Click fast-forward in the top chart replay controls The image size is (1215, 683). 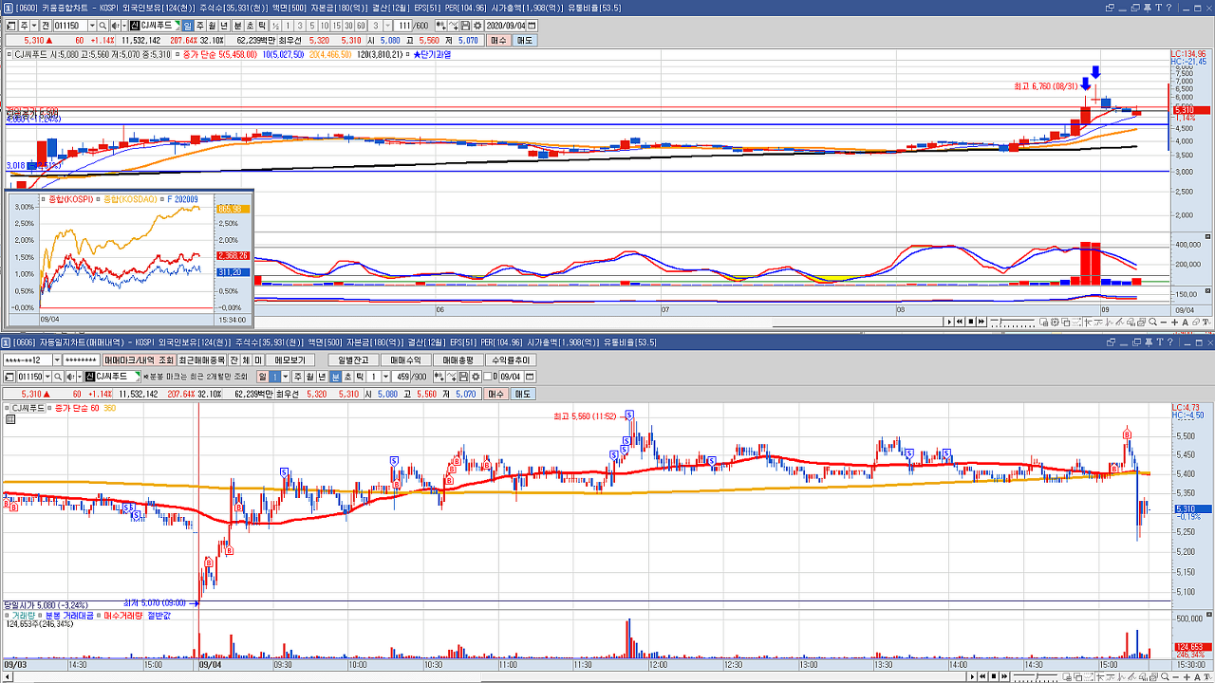tap(981, 322)
